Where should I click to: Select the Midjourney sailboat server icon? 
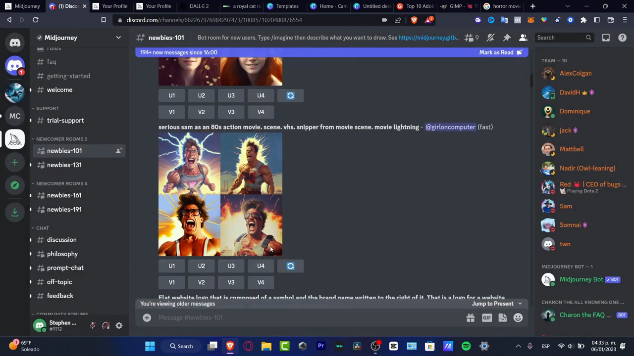(x=15, y=139)
